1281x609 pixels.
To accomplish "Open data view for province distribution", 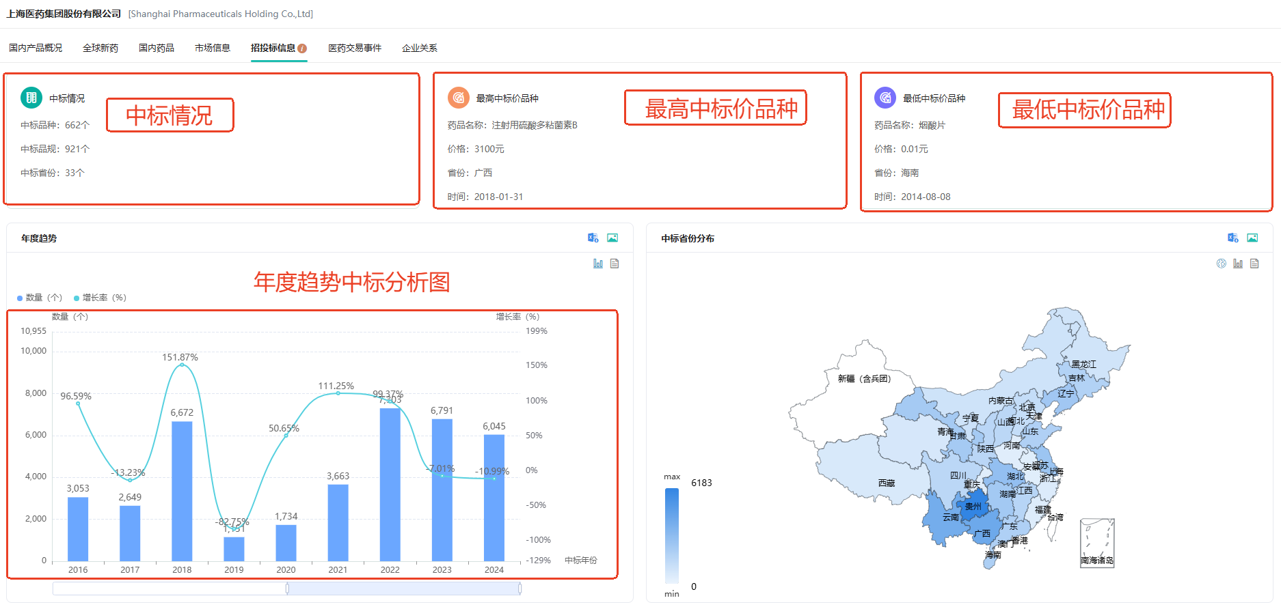I will (1254, 264).
